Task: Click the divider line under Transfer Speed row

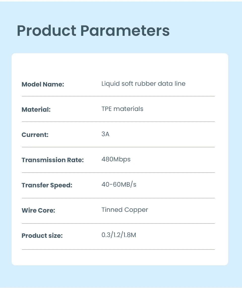Action: pyautogui.click(x=118, y=198)
